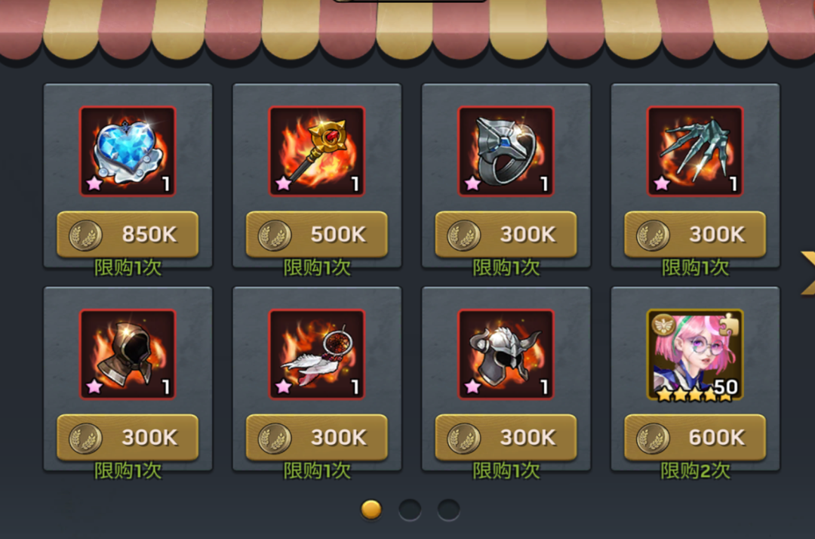Buy the scepter for 500K coins

click(316, 235)
